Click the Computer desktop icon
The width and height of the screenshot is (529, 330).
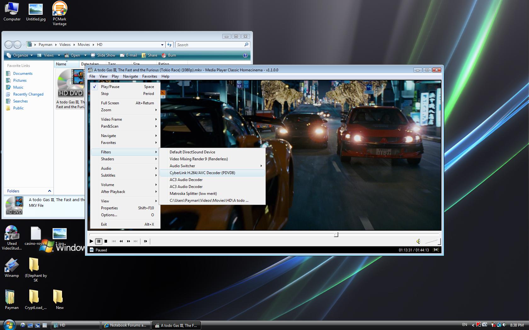[x=12, y=12]
